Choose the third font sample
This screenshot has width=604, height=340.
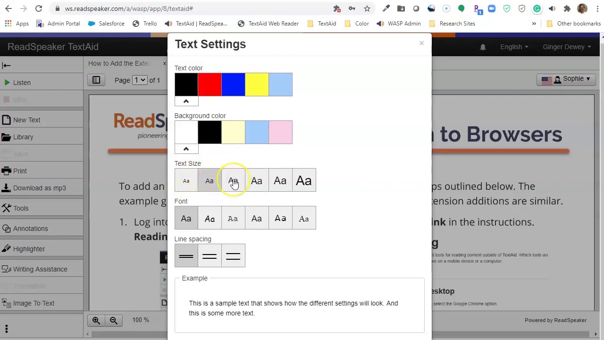tap(234, 218)
